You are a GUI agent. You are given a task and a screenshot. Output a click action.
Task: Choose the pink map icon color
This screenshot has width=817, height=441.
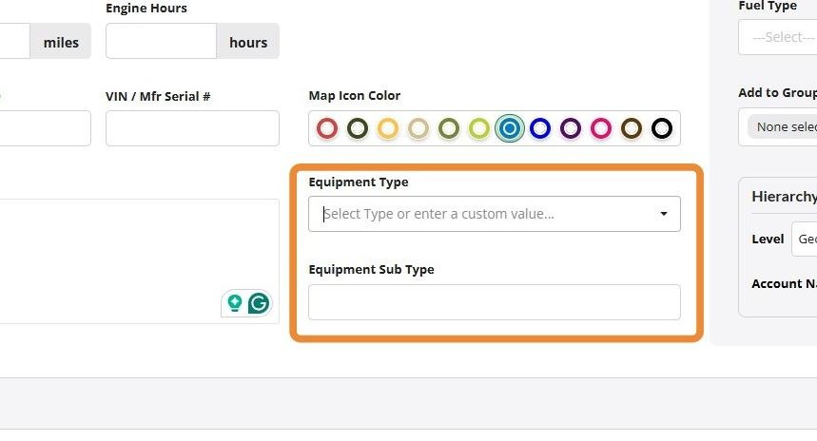tap(601, 128)
